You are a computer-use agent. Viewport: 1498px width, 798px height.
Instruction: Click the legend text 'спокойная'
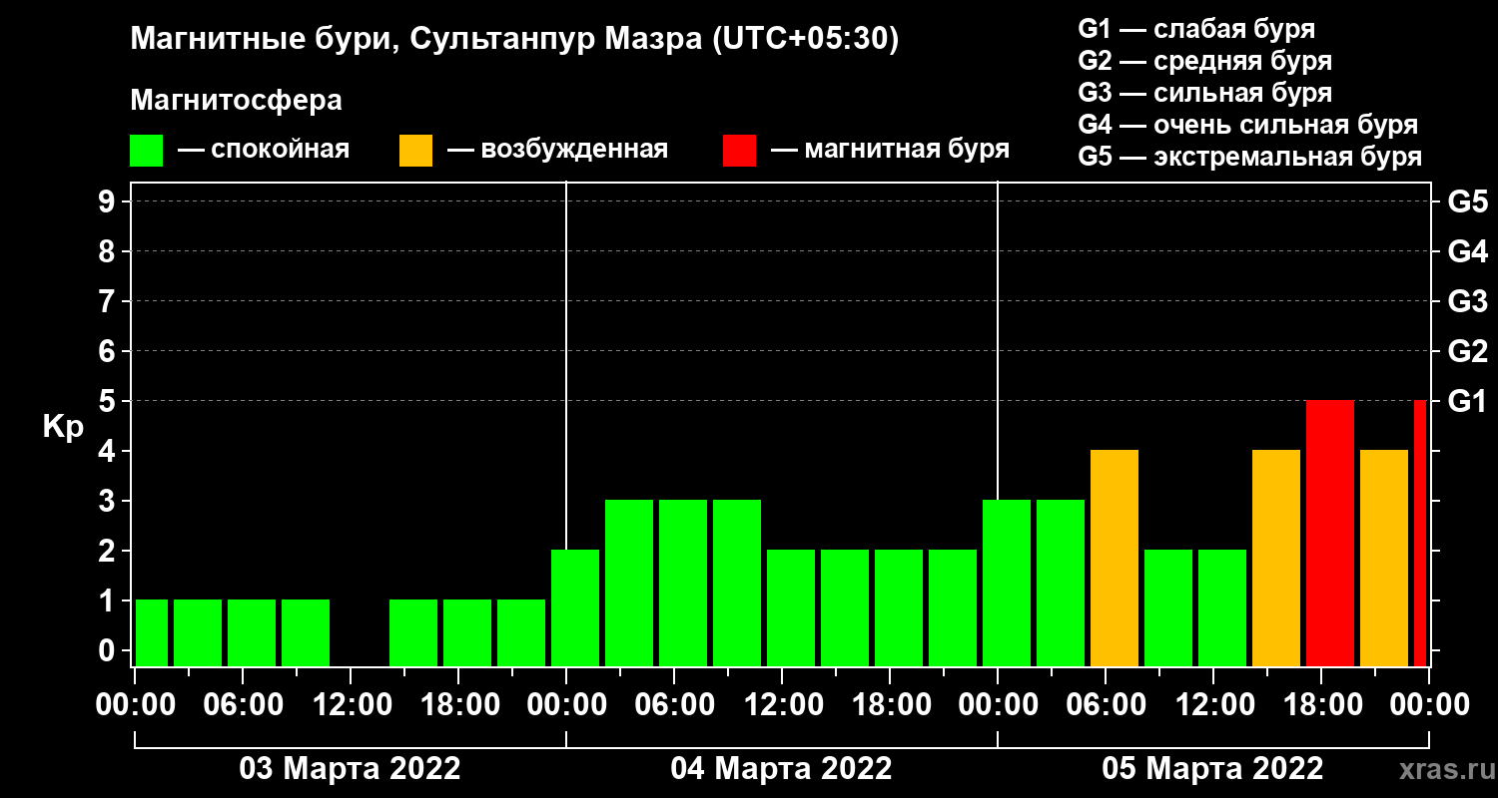point(281,151)
